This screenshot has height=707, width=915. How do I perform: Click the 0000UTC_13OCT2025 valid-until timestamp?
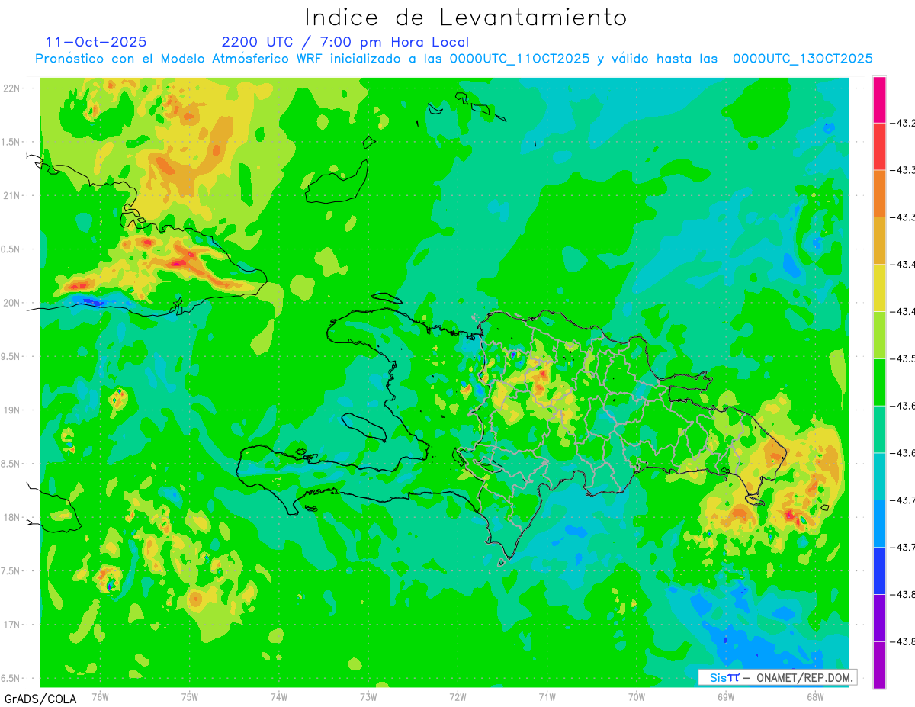(802, 59)
